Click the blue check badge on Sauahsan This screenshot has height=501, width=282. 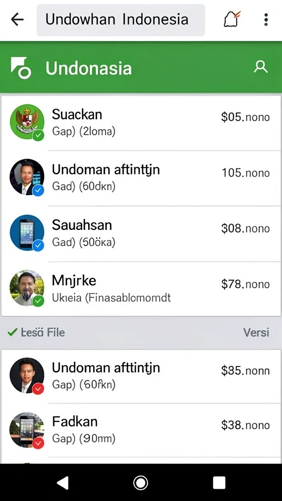point(38,246)
